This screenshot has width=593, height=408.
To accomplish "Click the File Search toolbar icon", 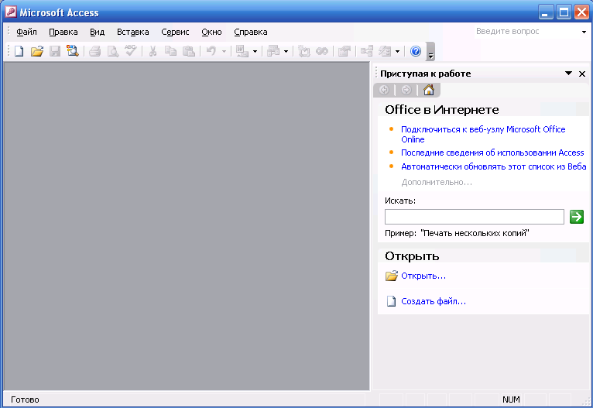I will tap(73, 50).
